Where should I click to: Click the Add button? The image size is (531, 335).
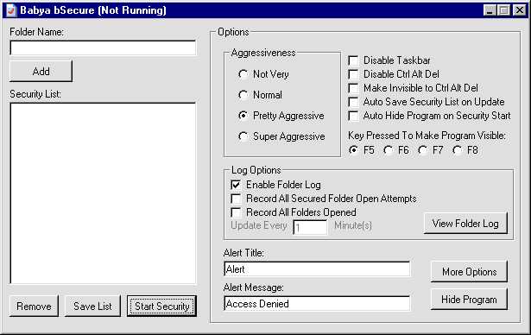pos(41,71)
